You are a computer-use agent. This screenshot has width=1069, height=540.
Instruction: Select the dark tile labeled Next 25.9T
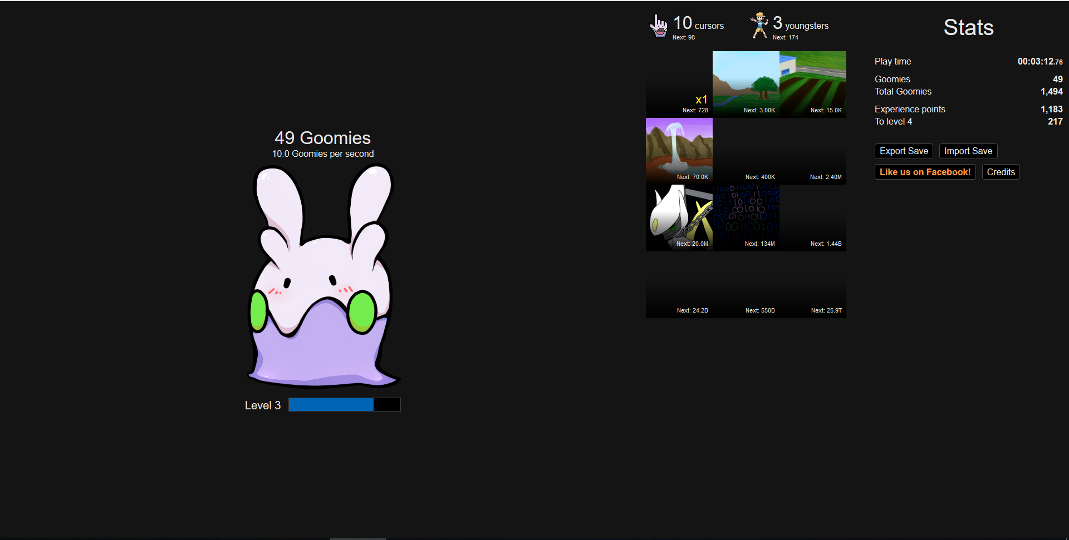tap(813, 285)
